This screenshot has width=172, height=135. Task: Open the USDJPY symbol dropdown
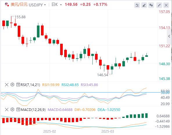(37, 5)
